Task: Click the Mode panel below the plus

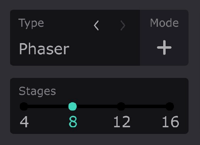Action: 164,60
